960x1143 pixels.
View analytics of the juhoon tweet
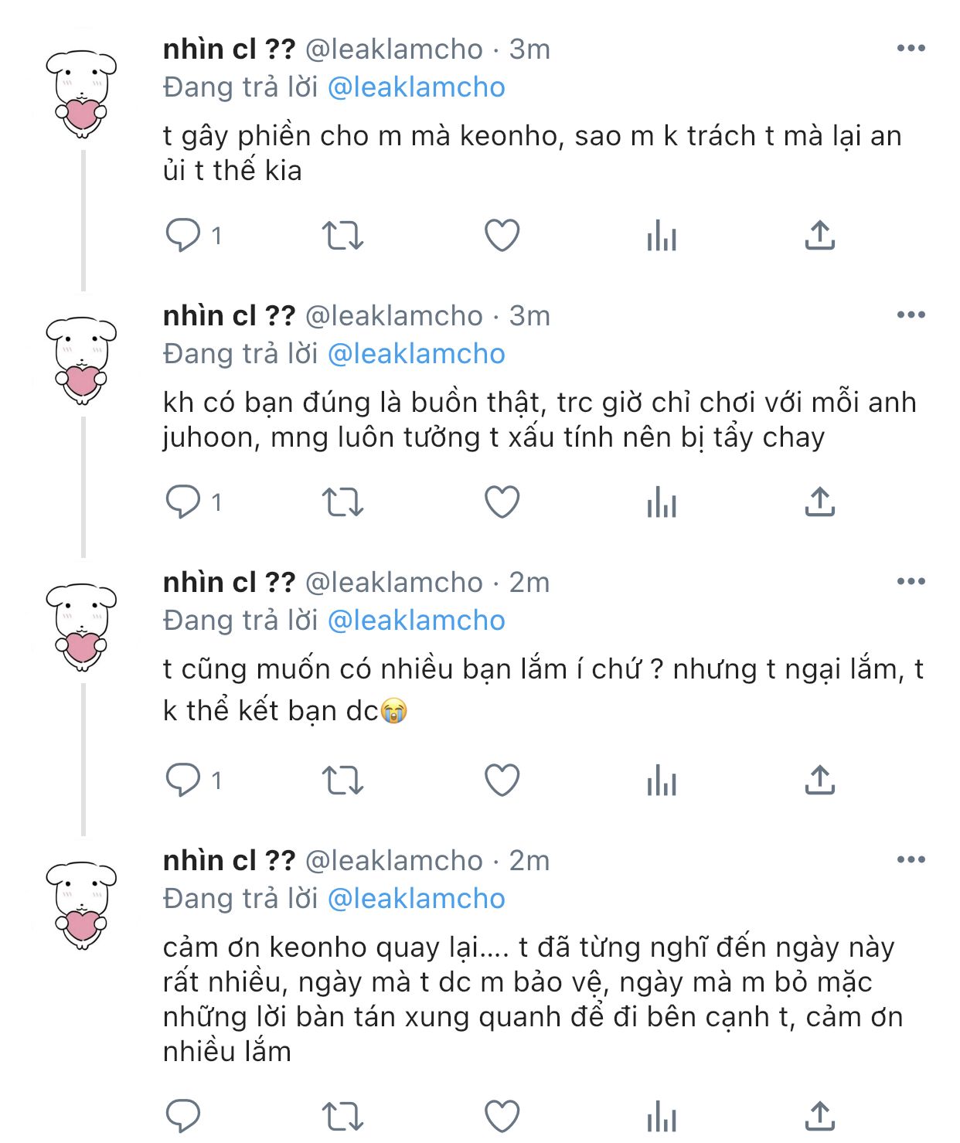pos(662,502)
